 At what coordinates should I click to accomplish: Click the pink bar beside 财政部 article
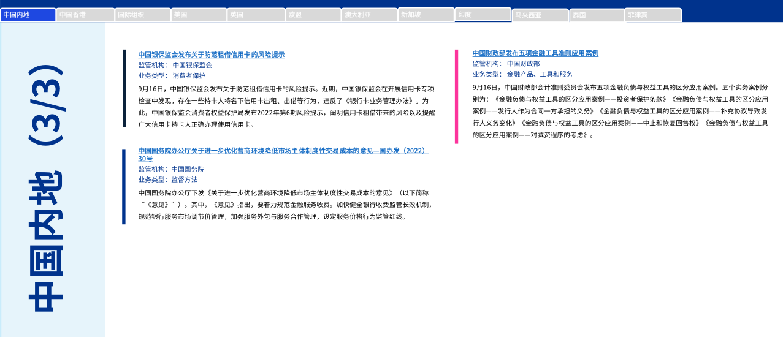click(x=456, y=96)
